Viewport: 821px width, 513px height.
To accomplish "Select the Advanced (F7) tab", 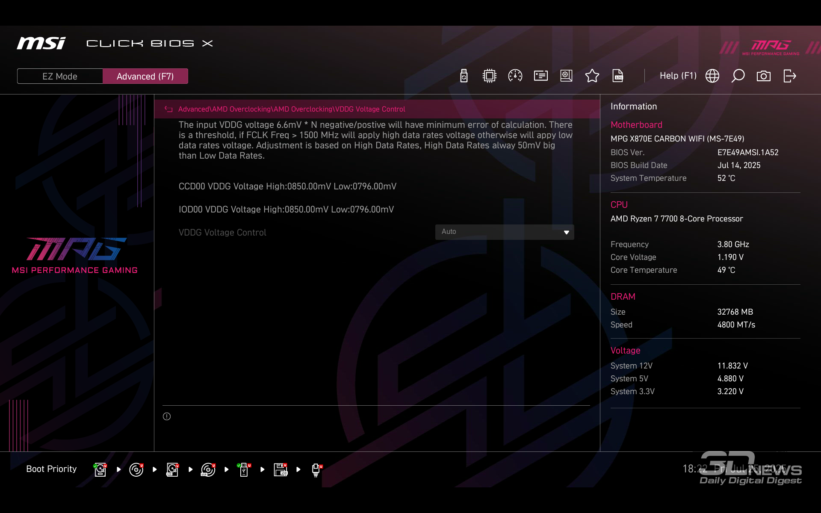I will pos(145,76).
